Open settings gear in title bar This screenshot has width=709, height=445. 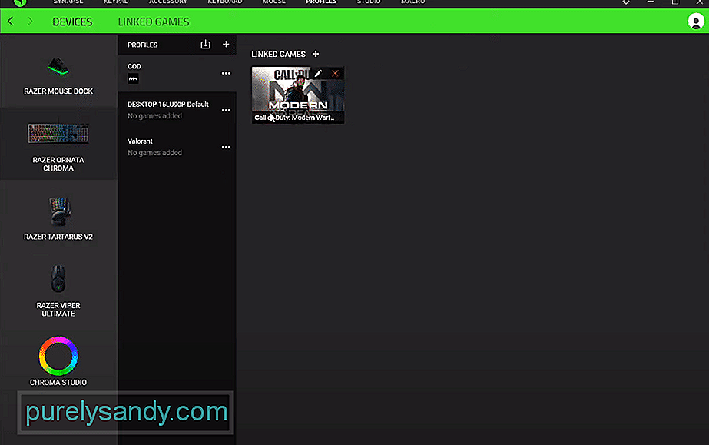[x=626, y=2]
